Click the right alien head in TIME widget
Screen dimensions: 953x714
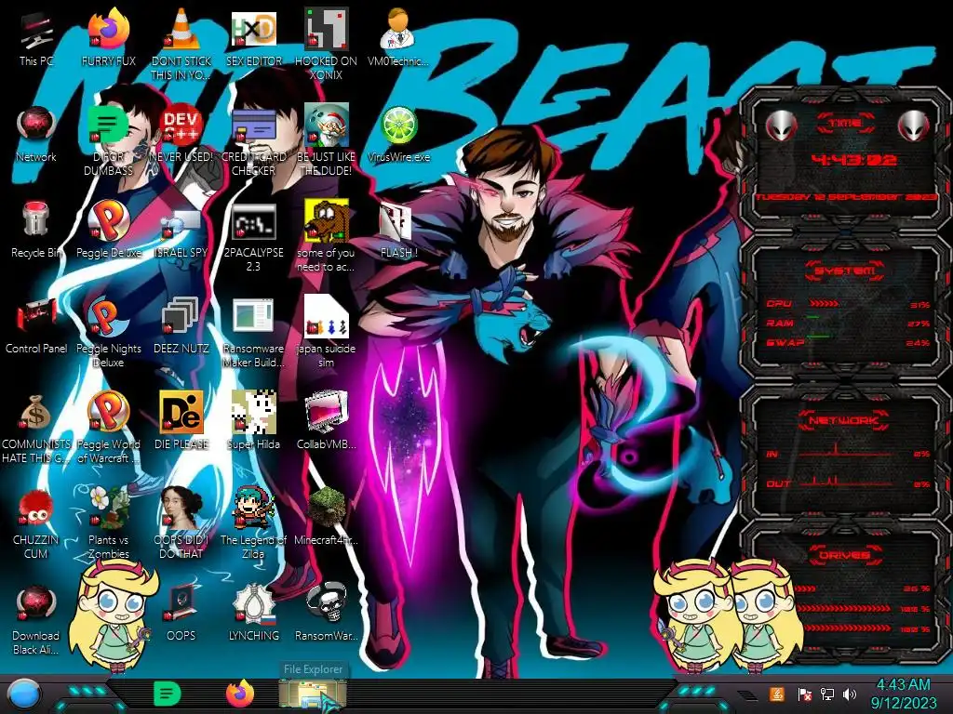coord(912,126)
